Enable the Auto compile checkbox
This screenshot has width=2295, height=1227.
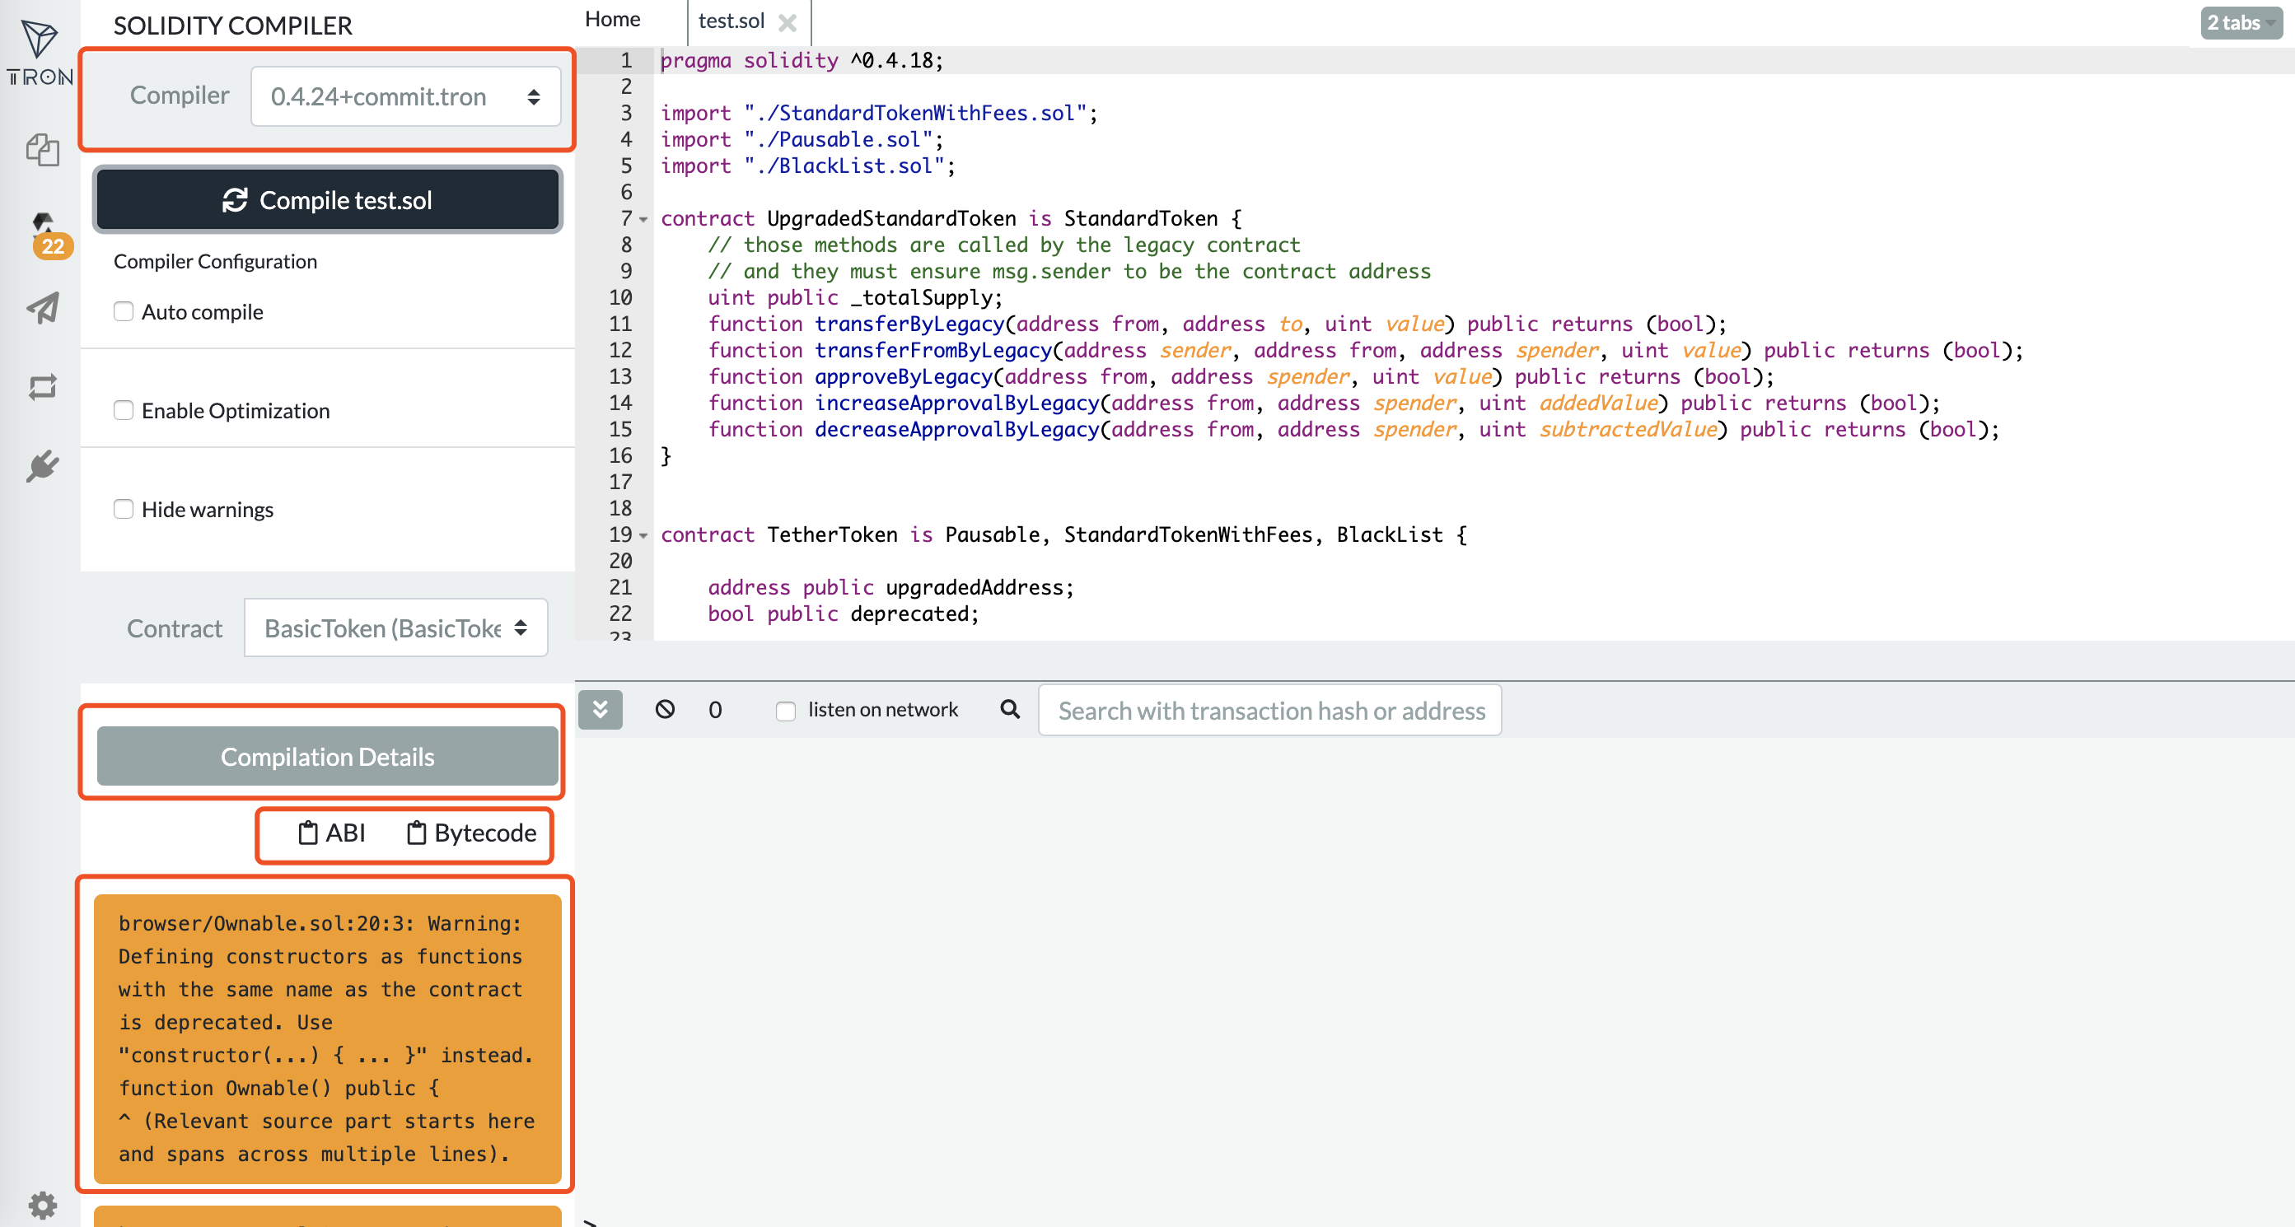coord(124,311)
